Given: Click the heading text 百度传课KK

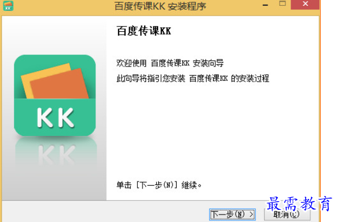Looking at the screenshot, I should (144, 31).
